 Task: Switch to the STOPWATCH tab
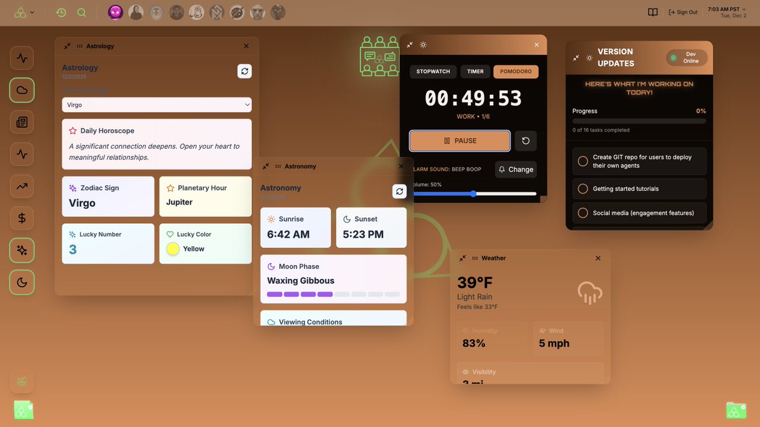433,71
